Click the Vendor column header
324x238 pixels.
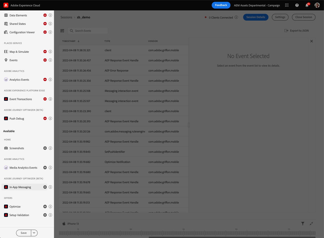(153, 41)
